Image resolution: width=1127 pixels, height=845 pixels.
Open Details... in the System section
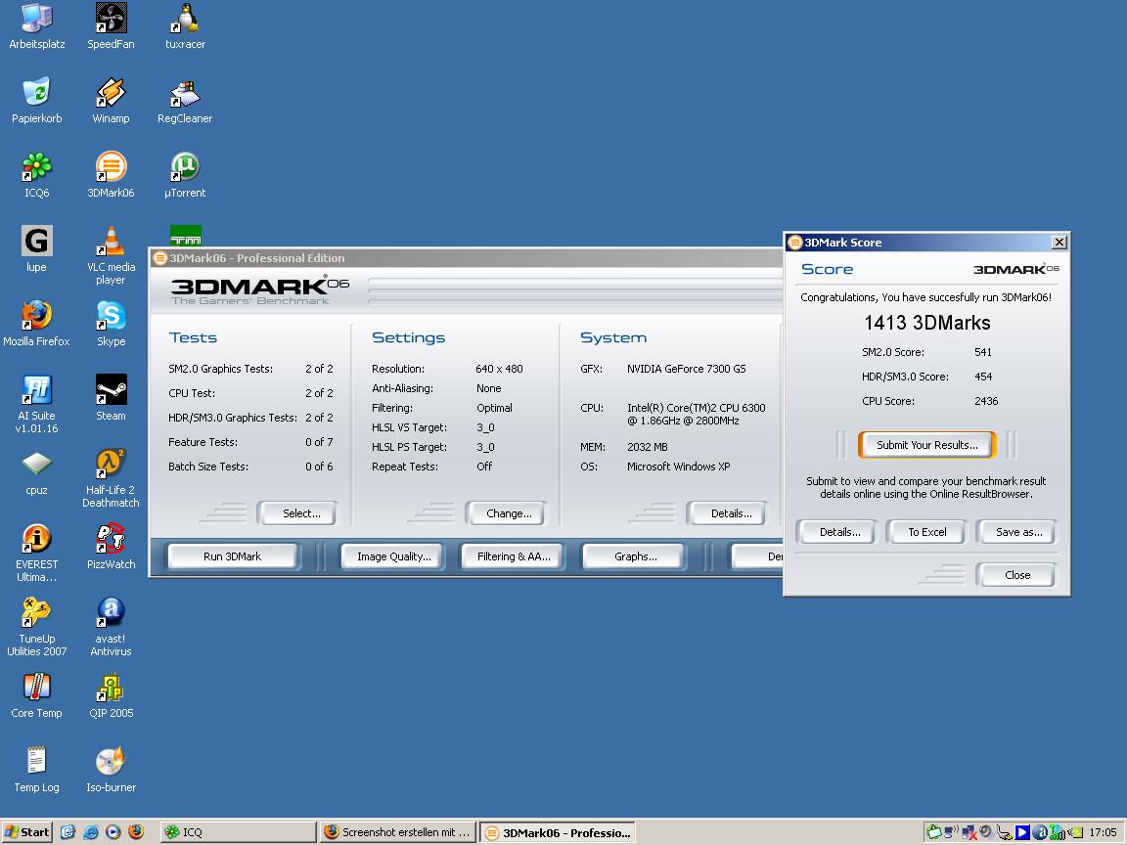click(x=728, y=513)
